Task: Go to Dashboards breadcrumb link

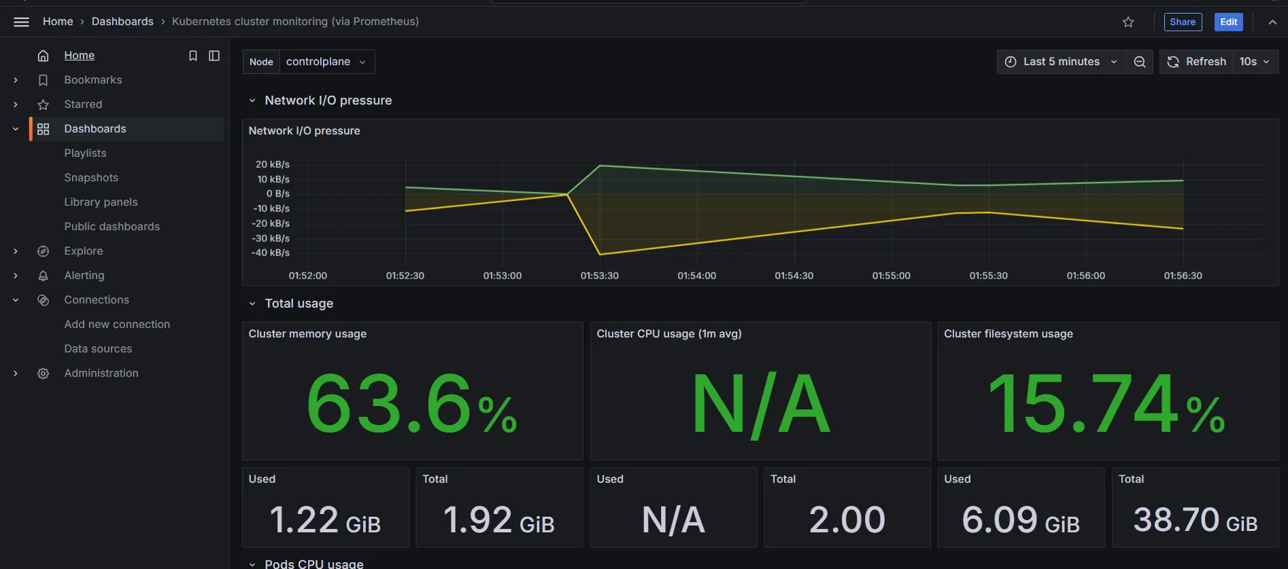Action: [122, 22]
